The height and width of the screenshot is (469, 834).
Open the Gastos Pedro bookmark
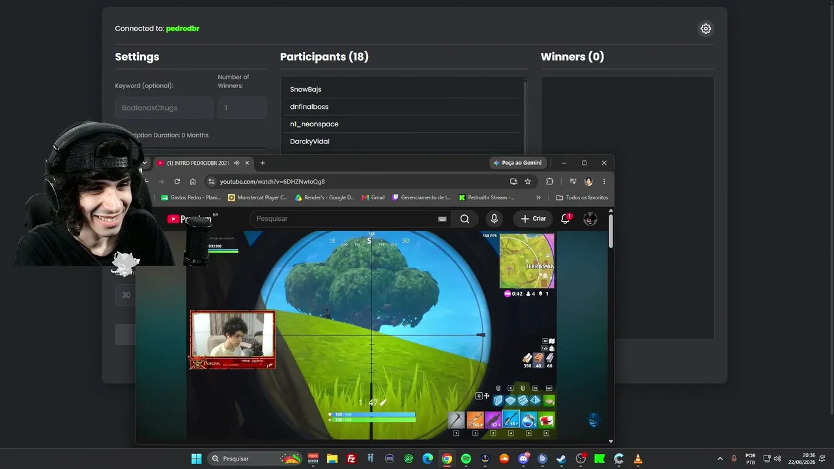(190, 197)
